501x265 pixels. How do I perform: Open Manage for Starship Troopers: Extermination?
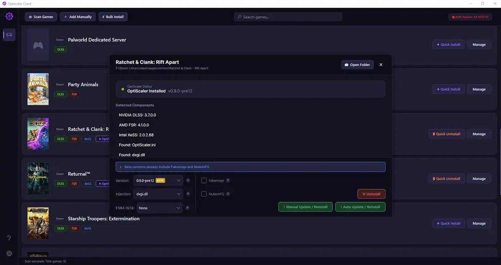coord(479,223)
